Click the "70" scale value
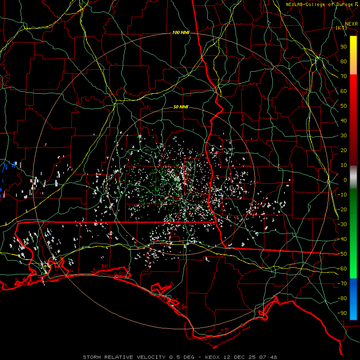The height and width of the screenshot is (360, 360). (344, 76)
